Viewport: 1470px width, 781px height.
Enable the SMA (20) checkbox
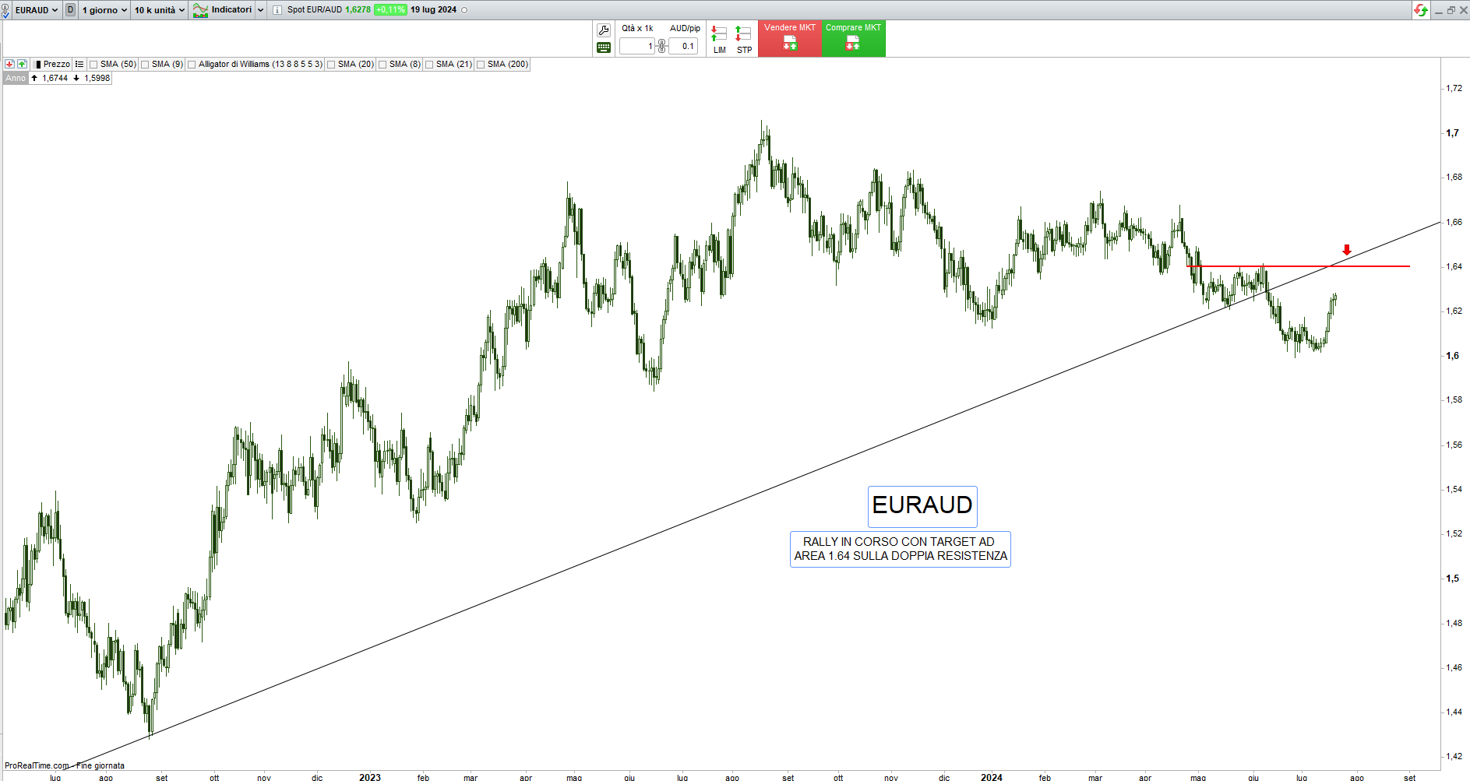(x=331, y=65)
